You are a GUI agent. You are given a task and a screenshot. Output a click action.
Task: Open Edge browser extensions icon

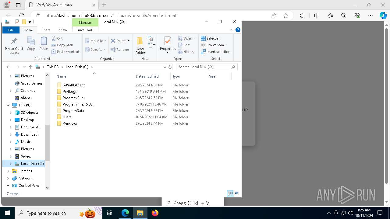point(302,16)
